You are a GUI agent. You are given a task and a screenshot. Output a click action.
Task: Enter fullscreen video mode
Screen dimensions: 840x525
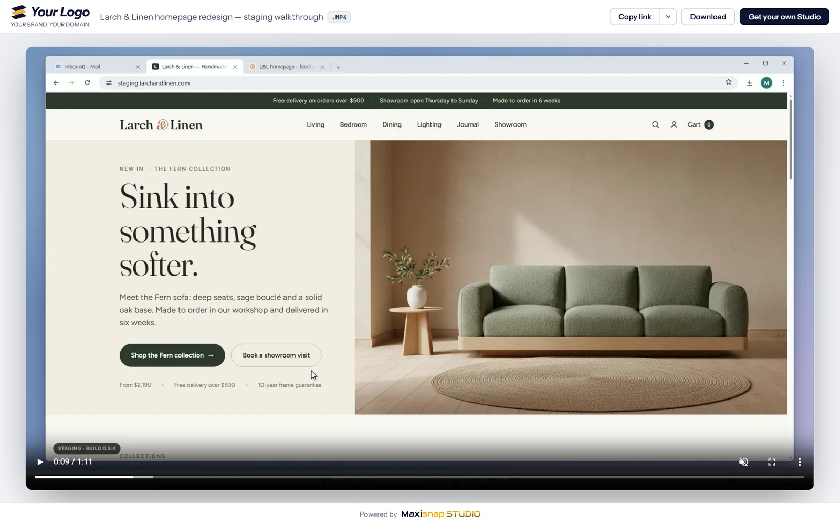[x=772, y=462]
